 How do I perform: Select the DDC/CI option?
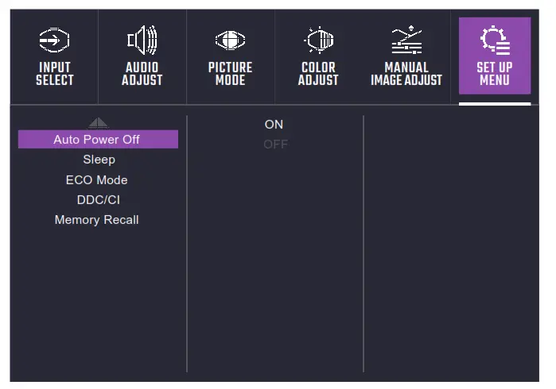[98, 200]
